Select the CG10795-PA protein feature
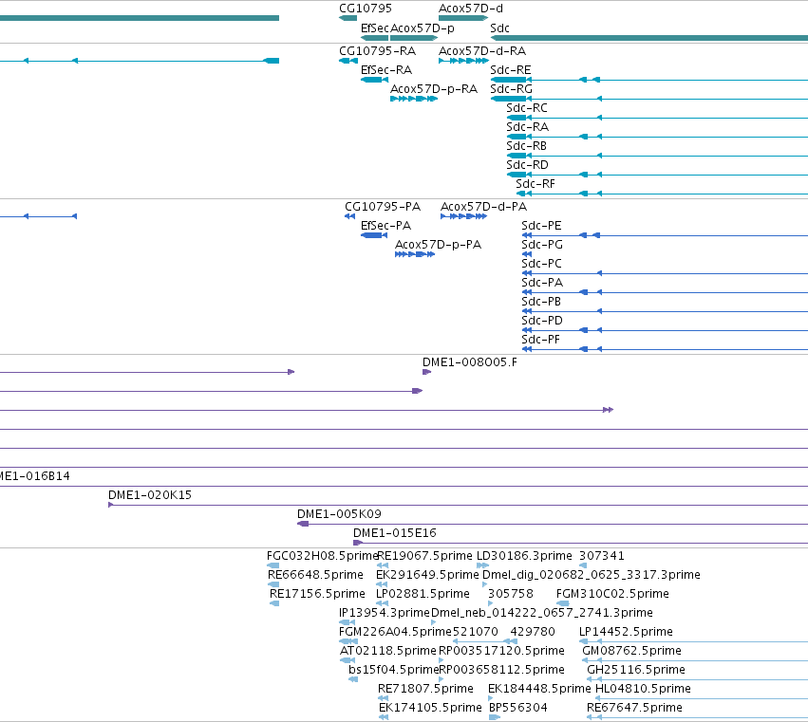Viewport: 808px width, 722px height. 350,216
